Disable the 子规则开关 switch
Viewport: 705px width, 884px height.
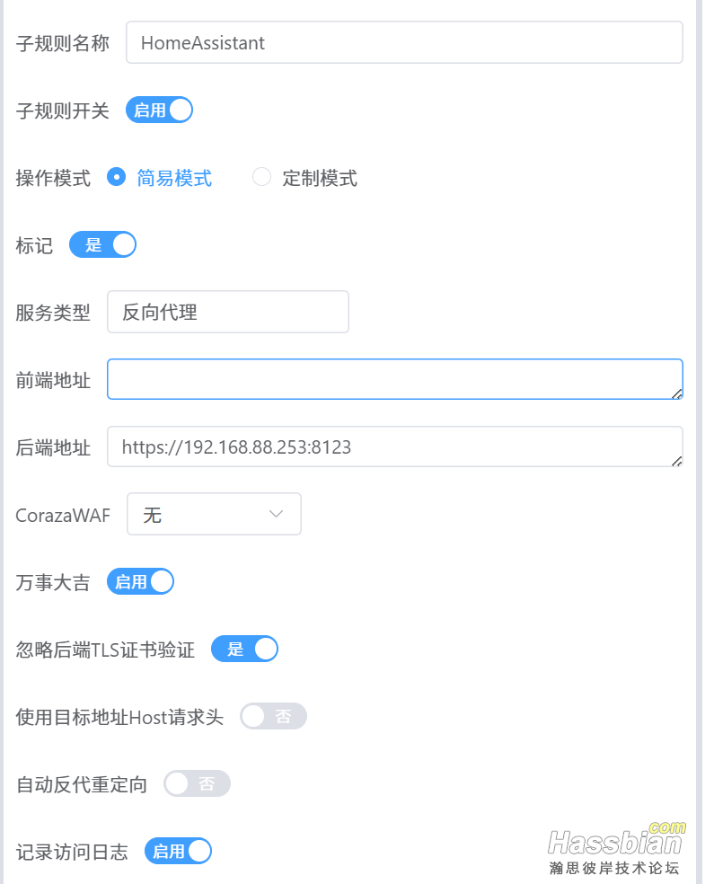click(159, 109)
